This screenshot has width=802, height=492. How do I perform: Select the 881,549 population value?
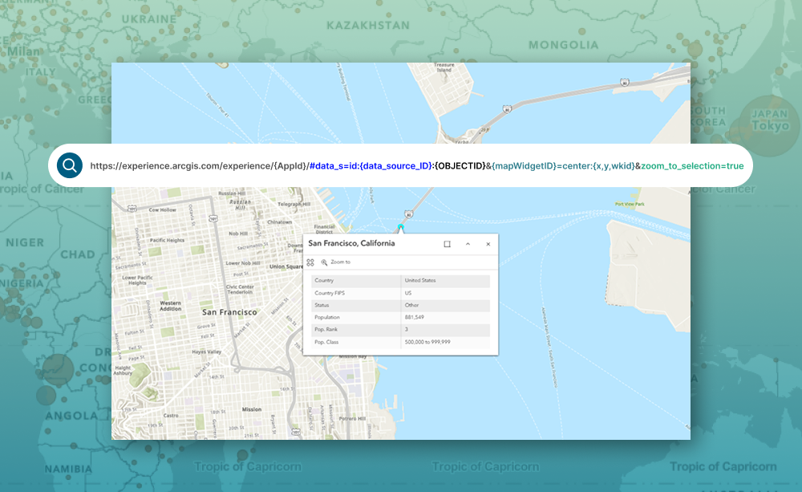(415, 317)
